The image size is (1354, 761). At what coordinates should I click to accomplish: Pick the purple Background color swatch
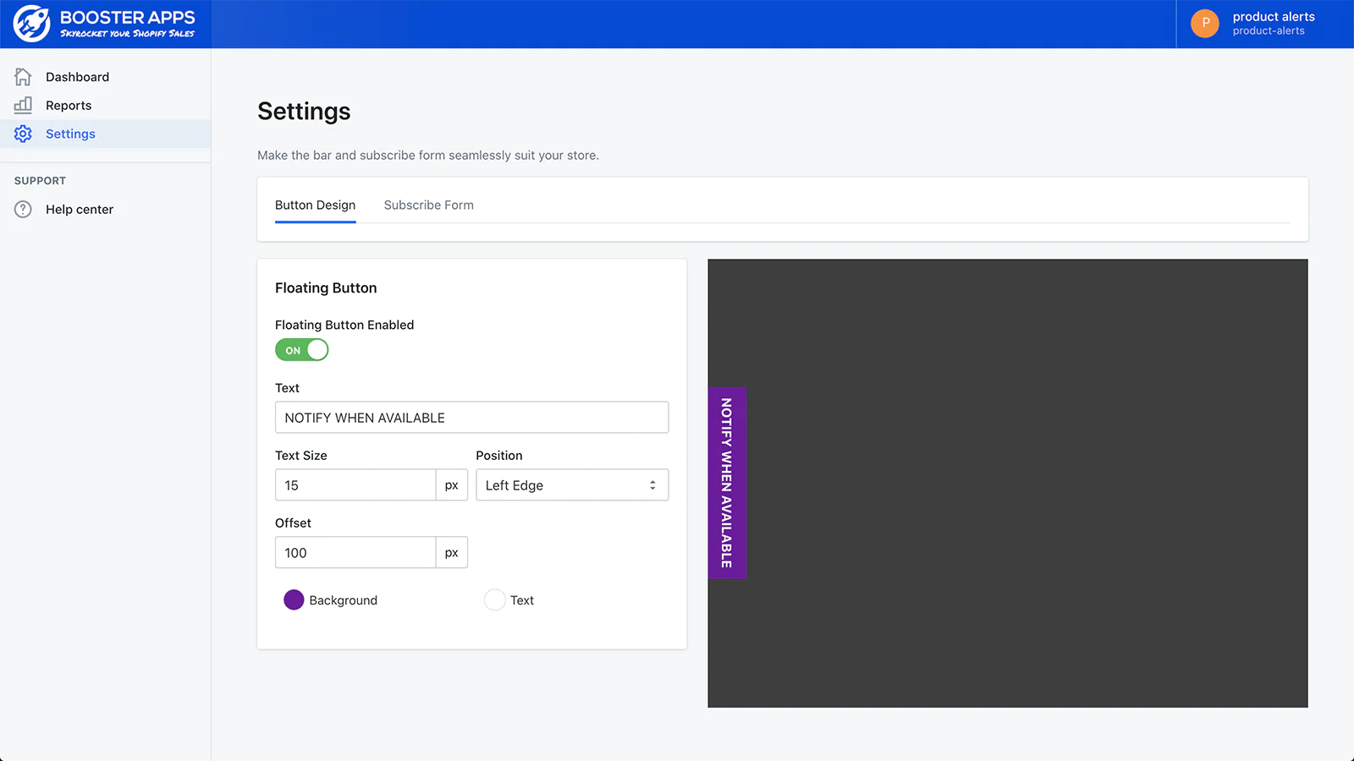(294, 600)
